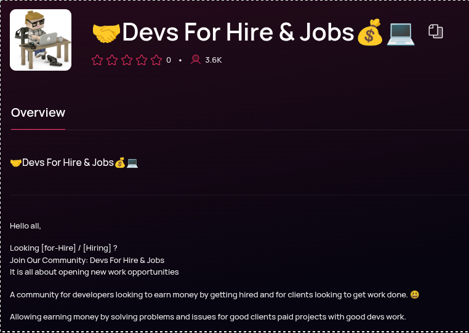The image size is (469, 333).
Task: Click the 3.6K member count
Action: coord(214,60)
